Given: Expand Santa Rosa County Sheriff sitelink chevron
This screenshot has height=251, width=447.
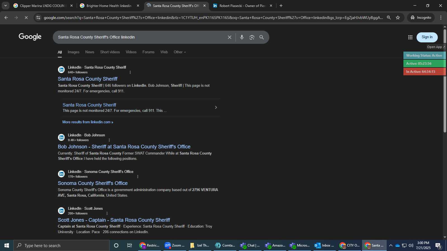Looking at the screenshot, I should [216, 107].
